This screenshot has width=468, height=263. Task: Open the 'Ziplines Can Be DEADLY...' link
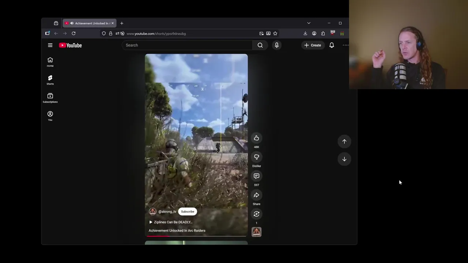[x=171, y=222]
